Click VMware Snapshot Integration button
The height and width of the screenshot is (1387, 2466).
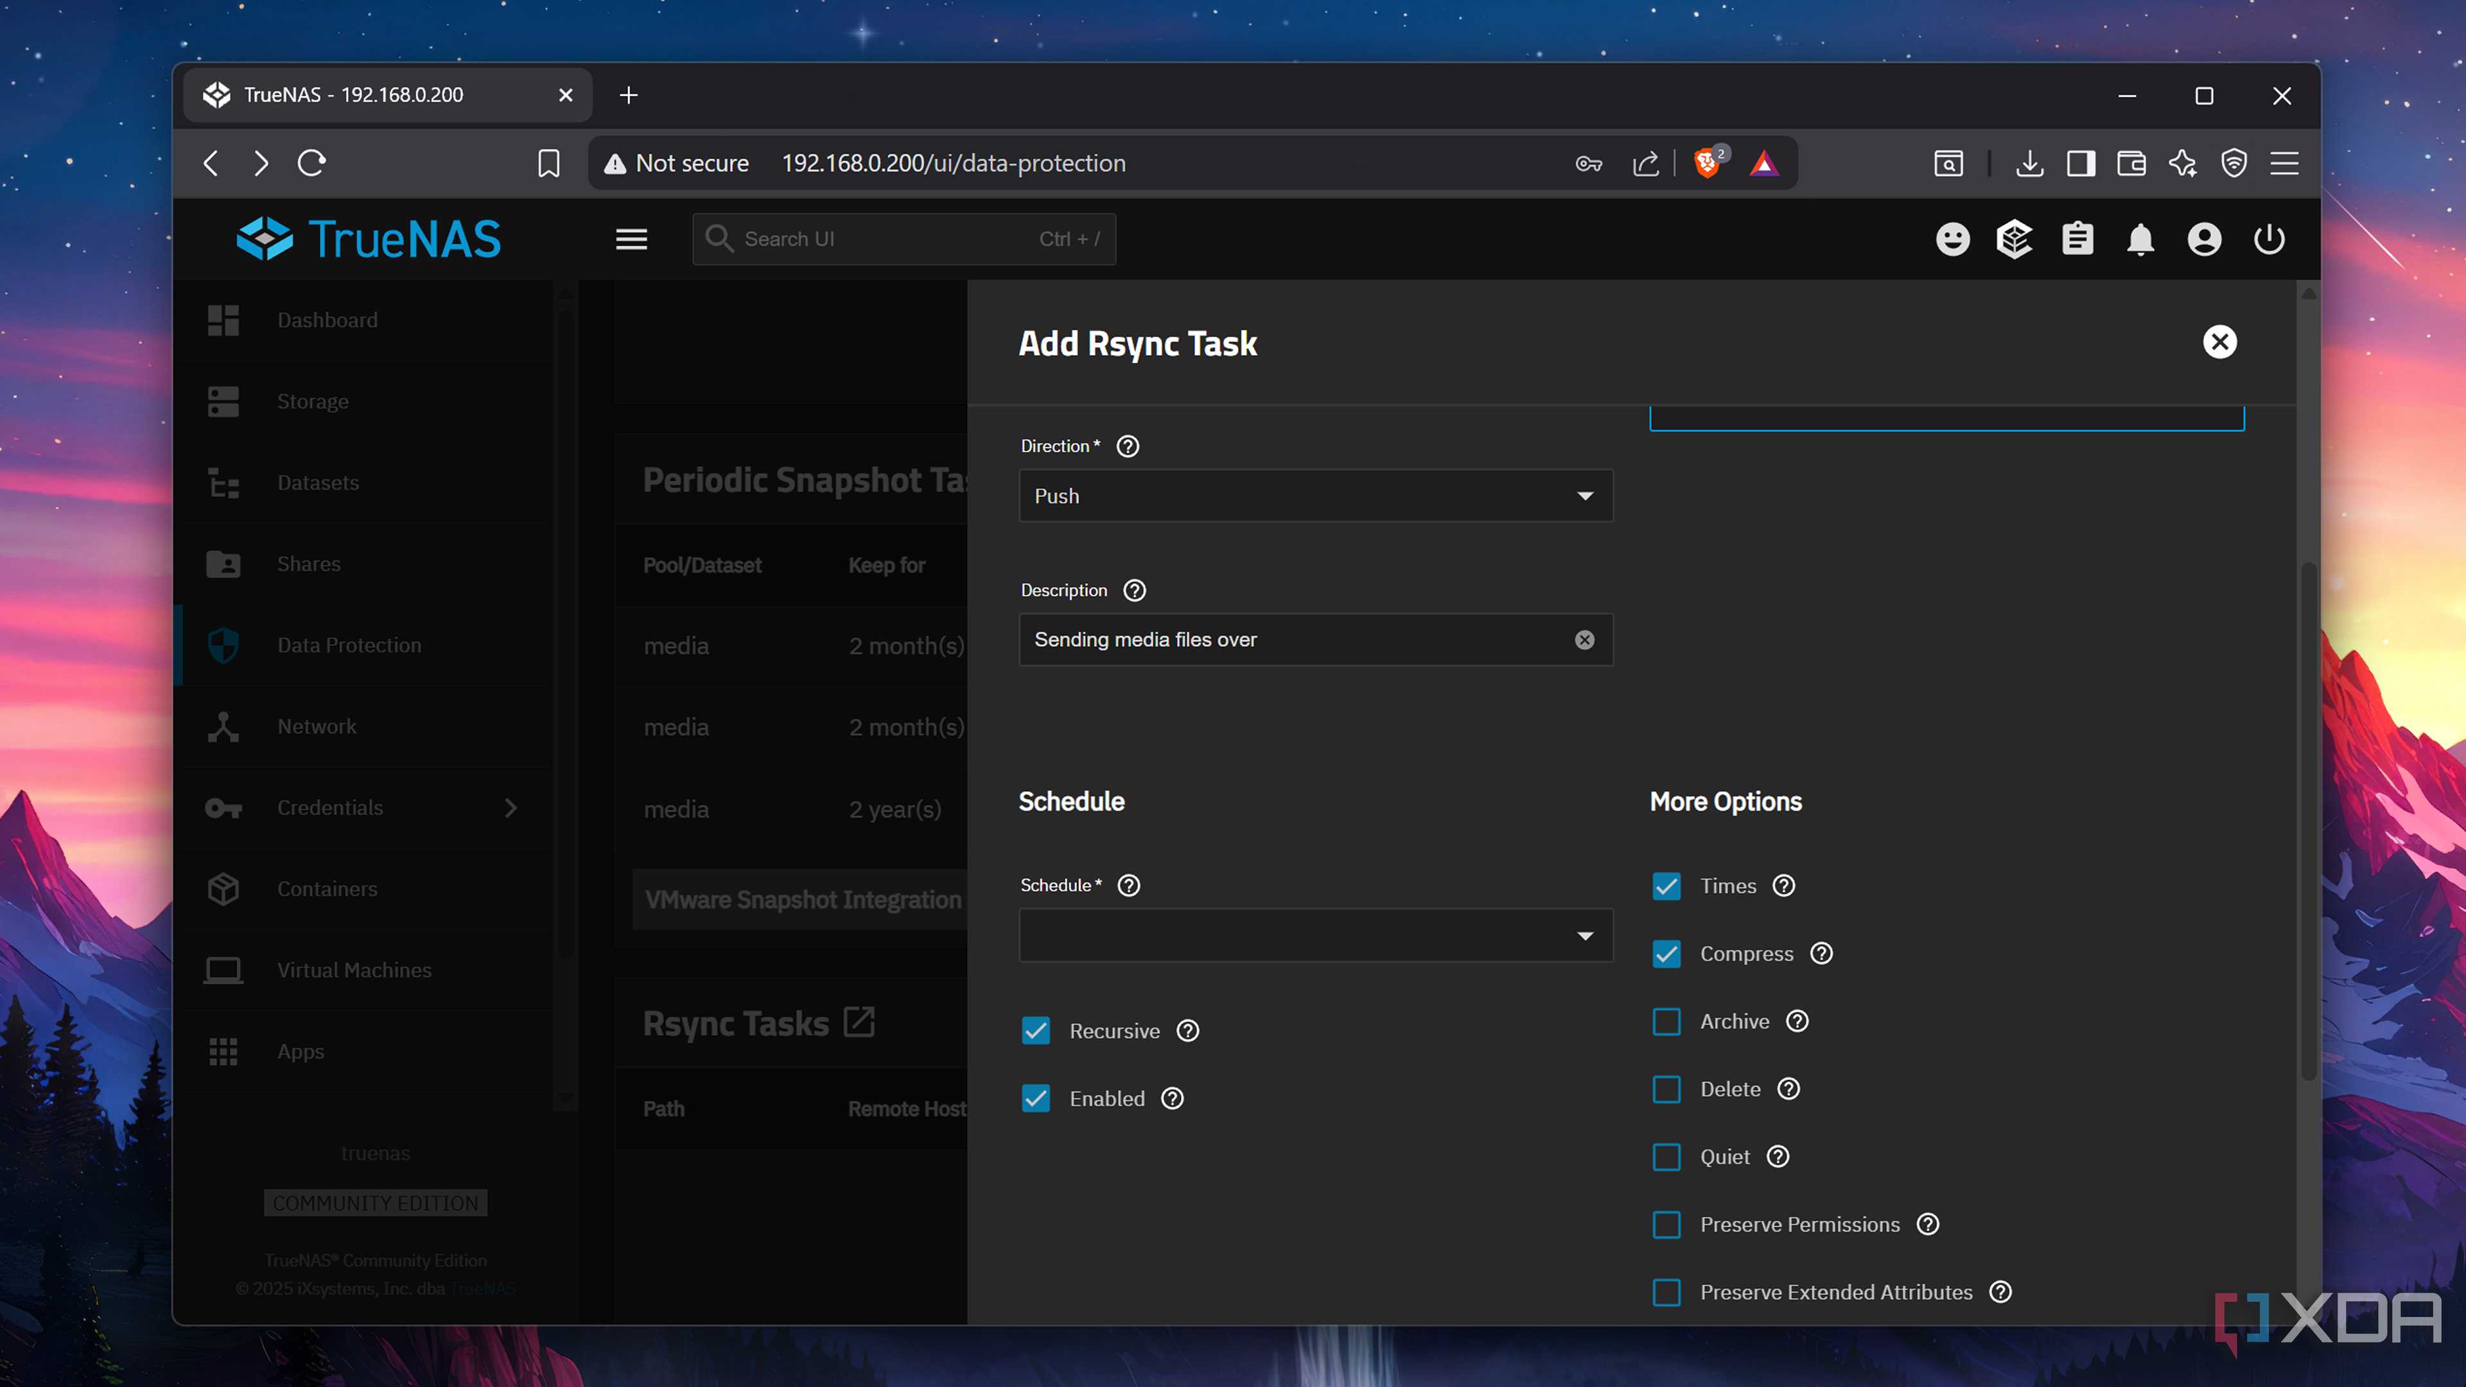coord(800,900)
